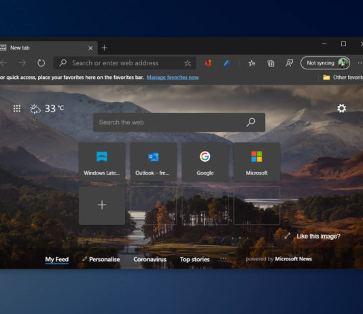Open the Google quick link tile
The image size is (363, 314).
point(205,162)
